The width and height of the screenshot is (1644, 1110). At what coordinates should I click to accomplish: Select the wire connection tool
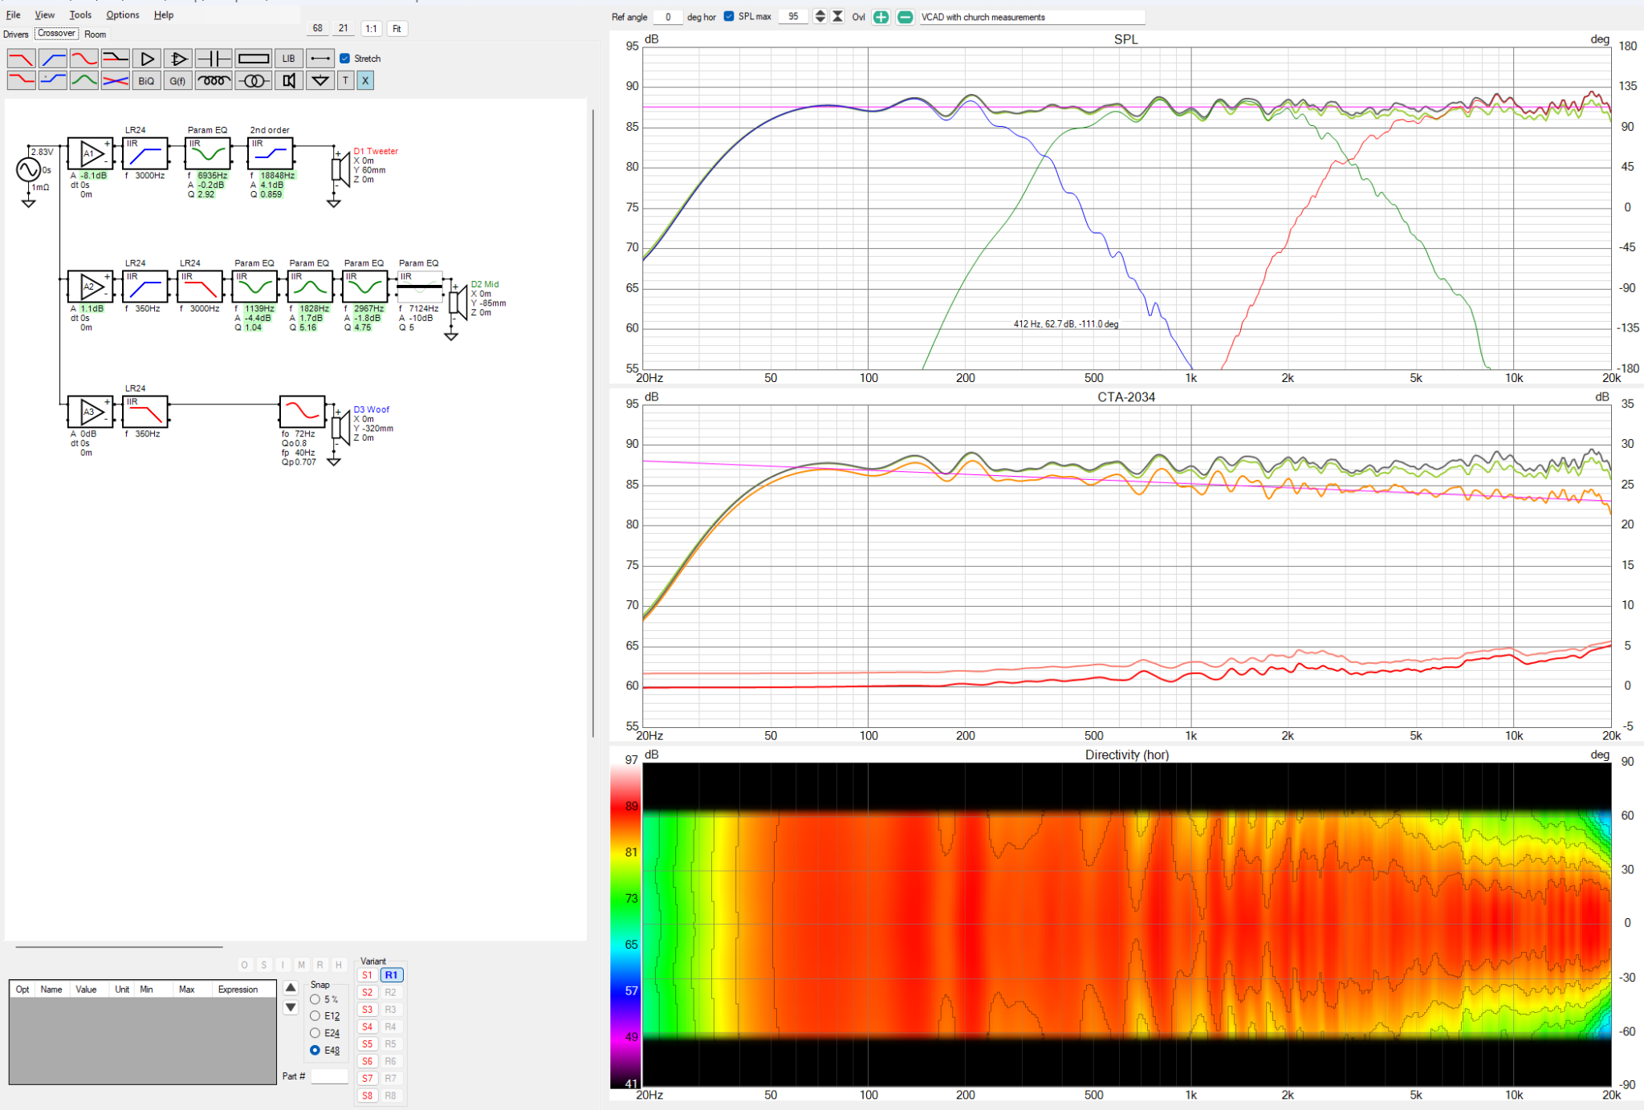coord(320,59)
